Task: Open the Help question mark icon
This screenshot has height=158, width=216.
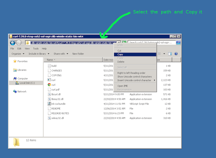Action: tap(176, 54)
